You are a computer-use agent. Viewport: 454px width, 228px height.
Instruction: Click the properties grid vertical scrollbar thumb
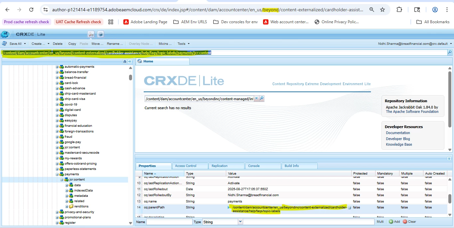450,199
